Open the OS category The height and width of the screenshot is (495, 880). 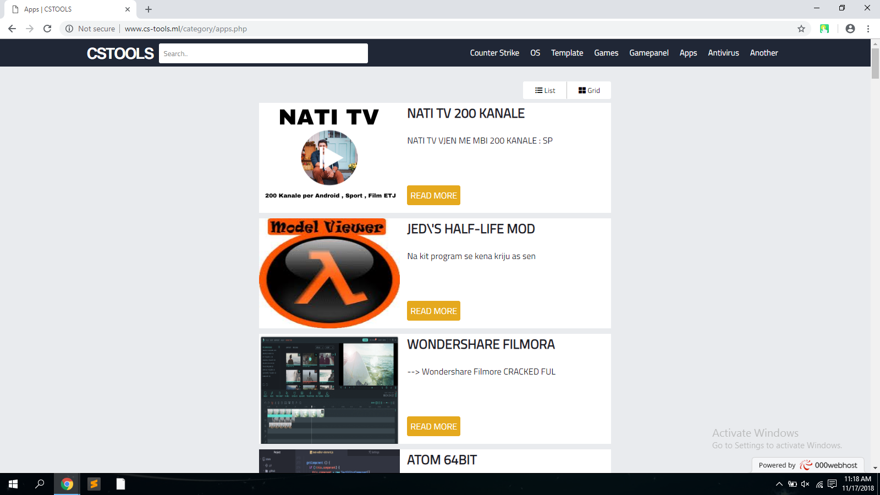535,53
